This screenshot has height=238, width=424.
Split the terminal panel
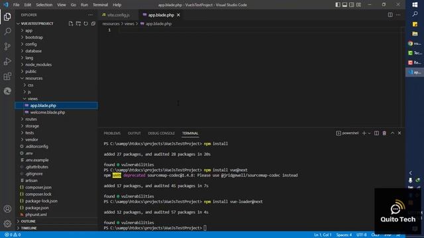(376, 134)
